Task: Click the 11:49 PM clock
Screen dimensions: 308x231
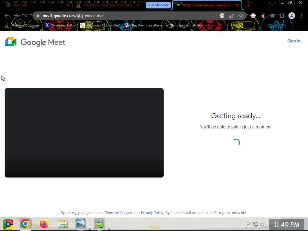Action: [286, 225]
